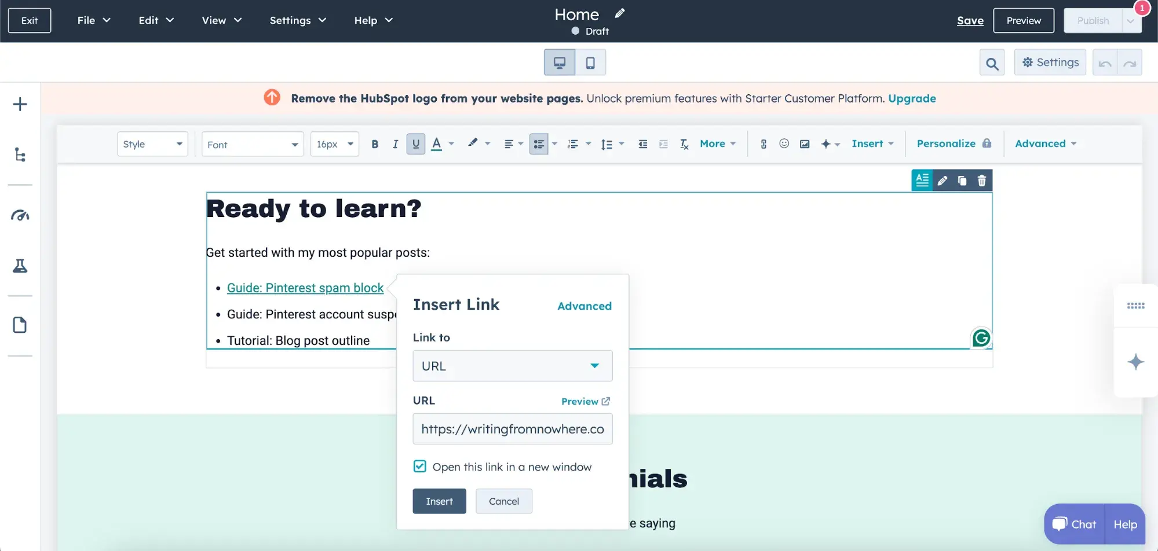
Task: Decrease indent of text
Action: point(642,144)
